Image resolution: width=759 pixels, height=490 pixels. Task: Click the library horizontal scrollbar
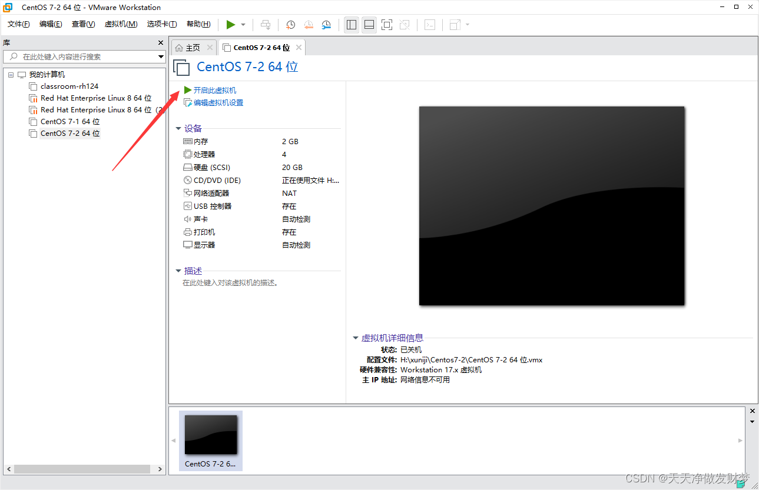click(x=82, y=469)
